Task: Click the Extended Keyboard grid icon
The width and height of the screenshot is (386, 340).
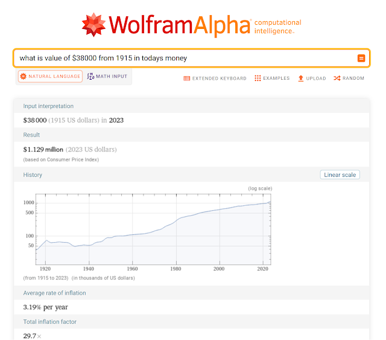Action: click(186, 79)
